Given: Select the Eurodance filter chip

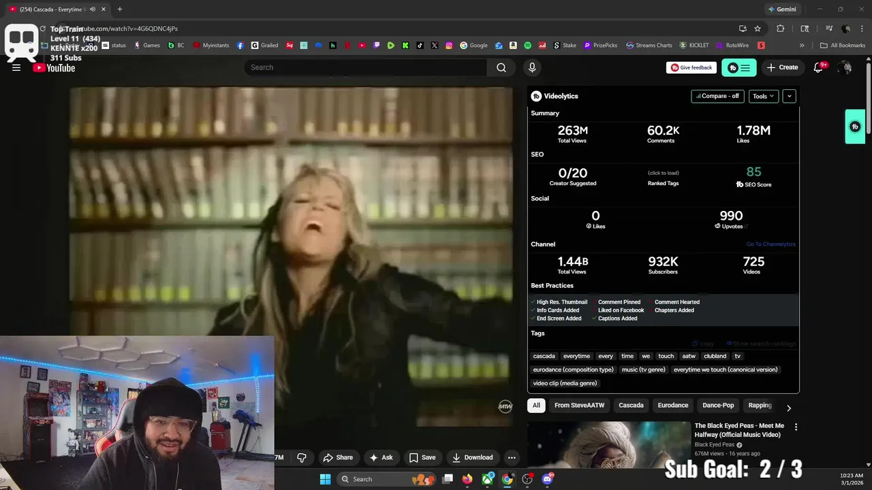Looking at the screenshot, I should click(673, 406).
